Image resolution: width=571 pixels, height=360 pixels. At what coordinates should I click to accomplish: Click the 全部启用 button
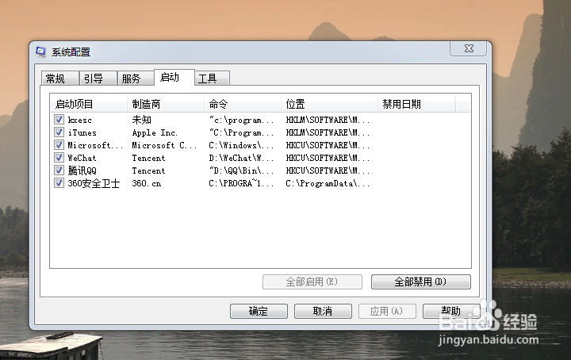[x=312, y=281]
